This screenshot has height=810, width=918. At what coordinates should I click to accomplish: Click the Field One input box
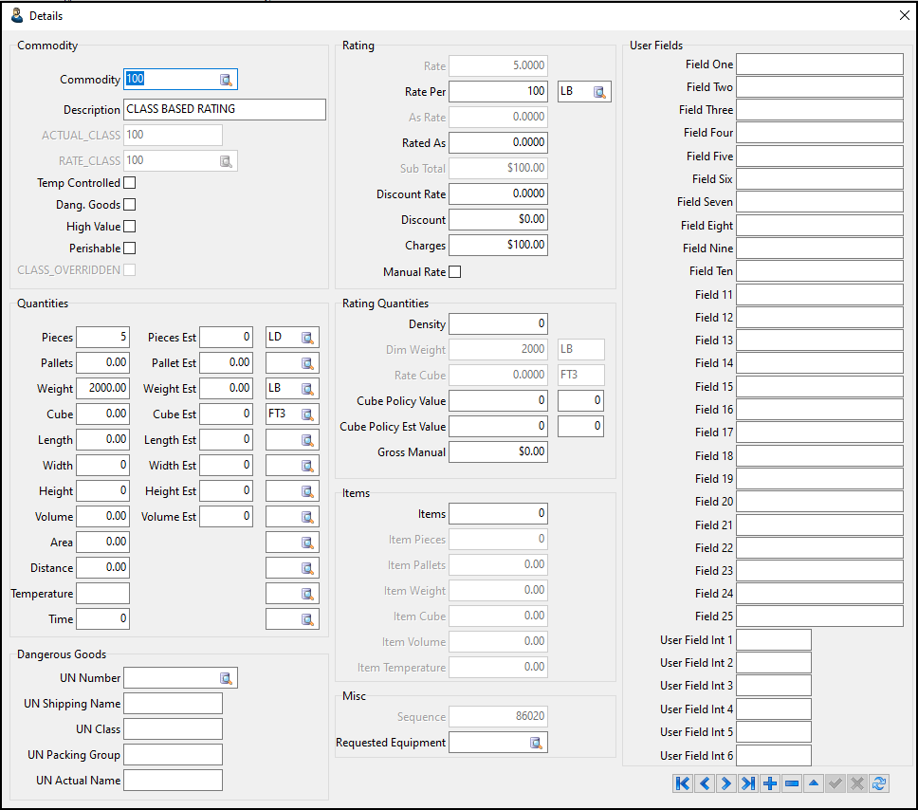[819, 64]
